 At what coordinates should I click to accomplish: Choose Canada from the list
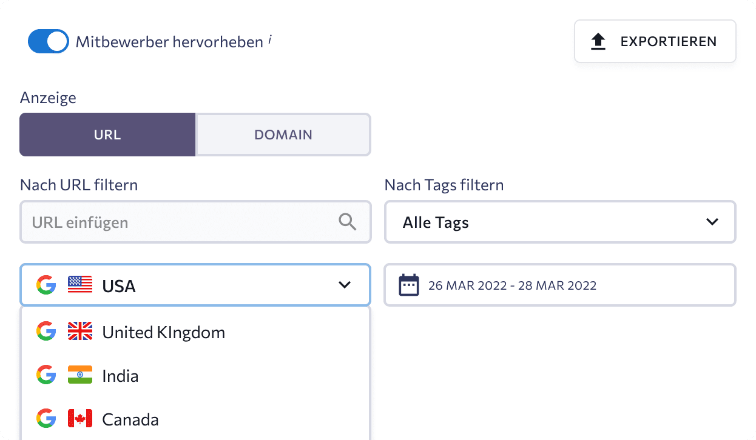click(195, 419)
